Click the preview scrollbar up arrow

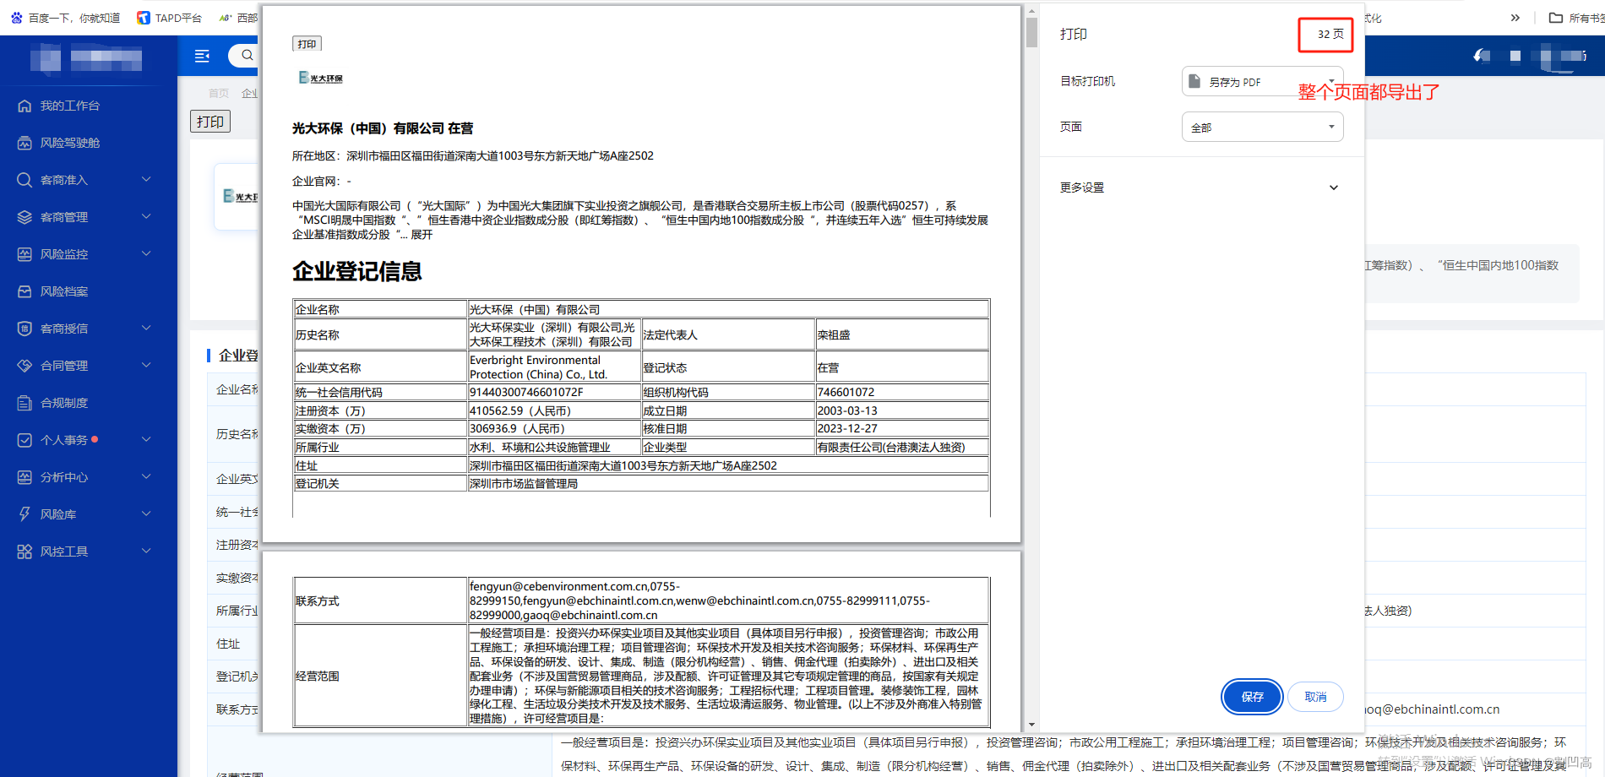[x=1031, y=12]
